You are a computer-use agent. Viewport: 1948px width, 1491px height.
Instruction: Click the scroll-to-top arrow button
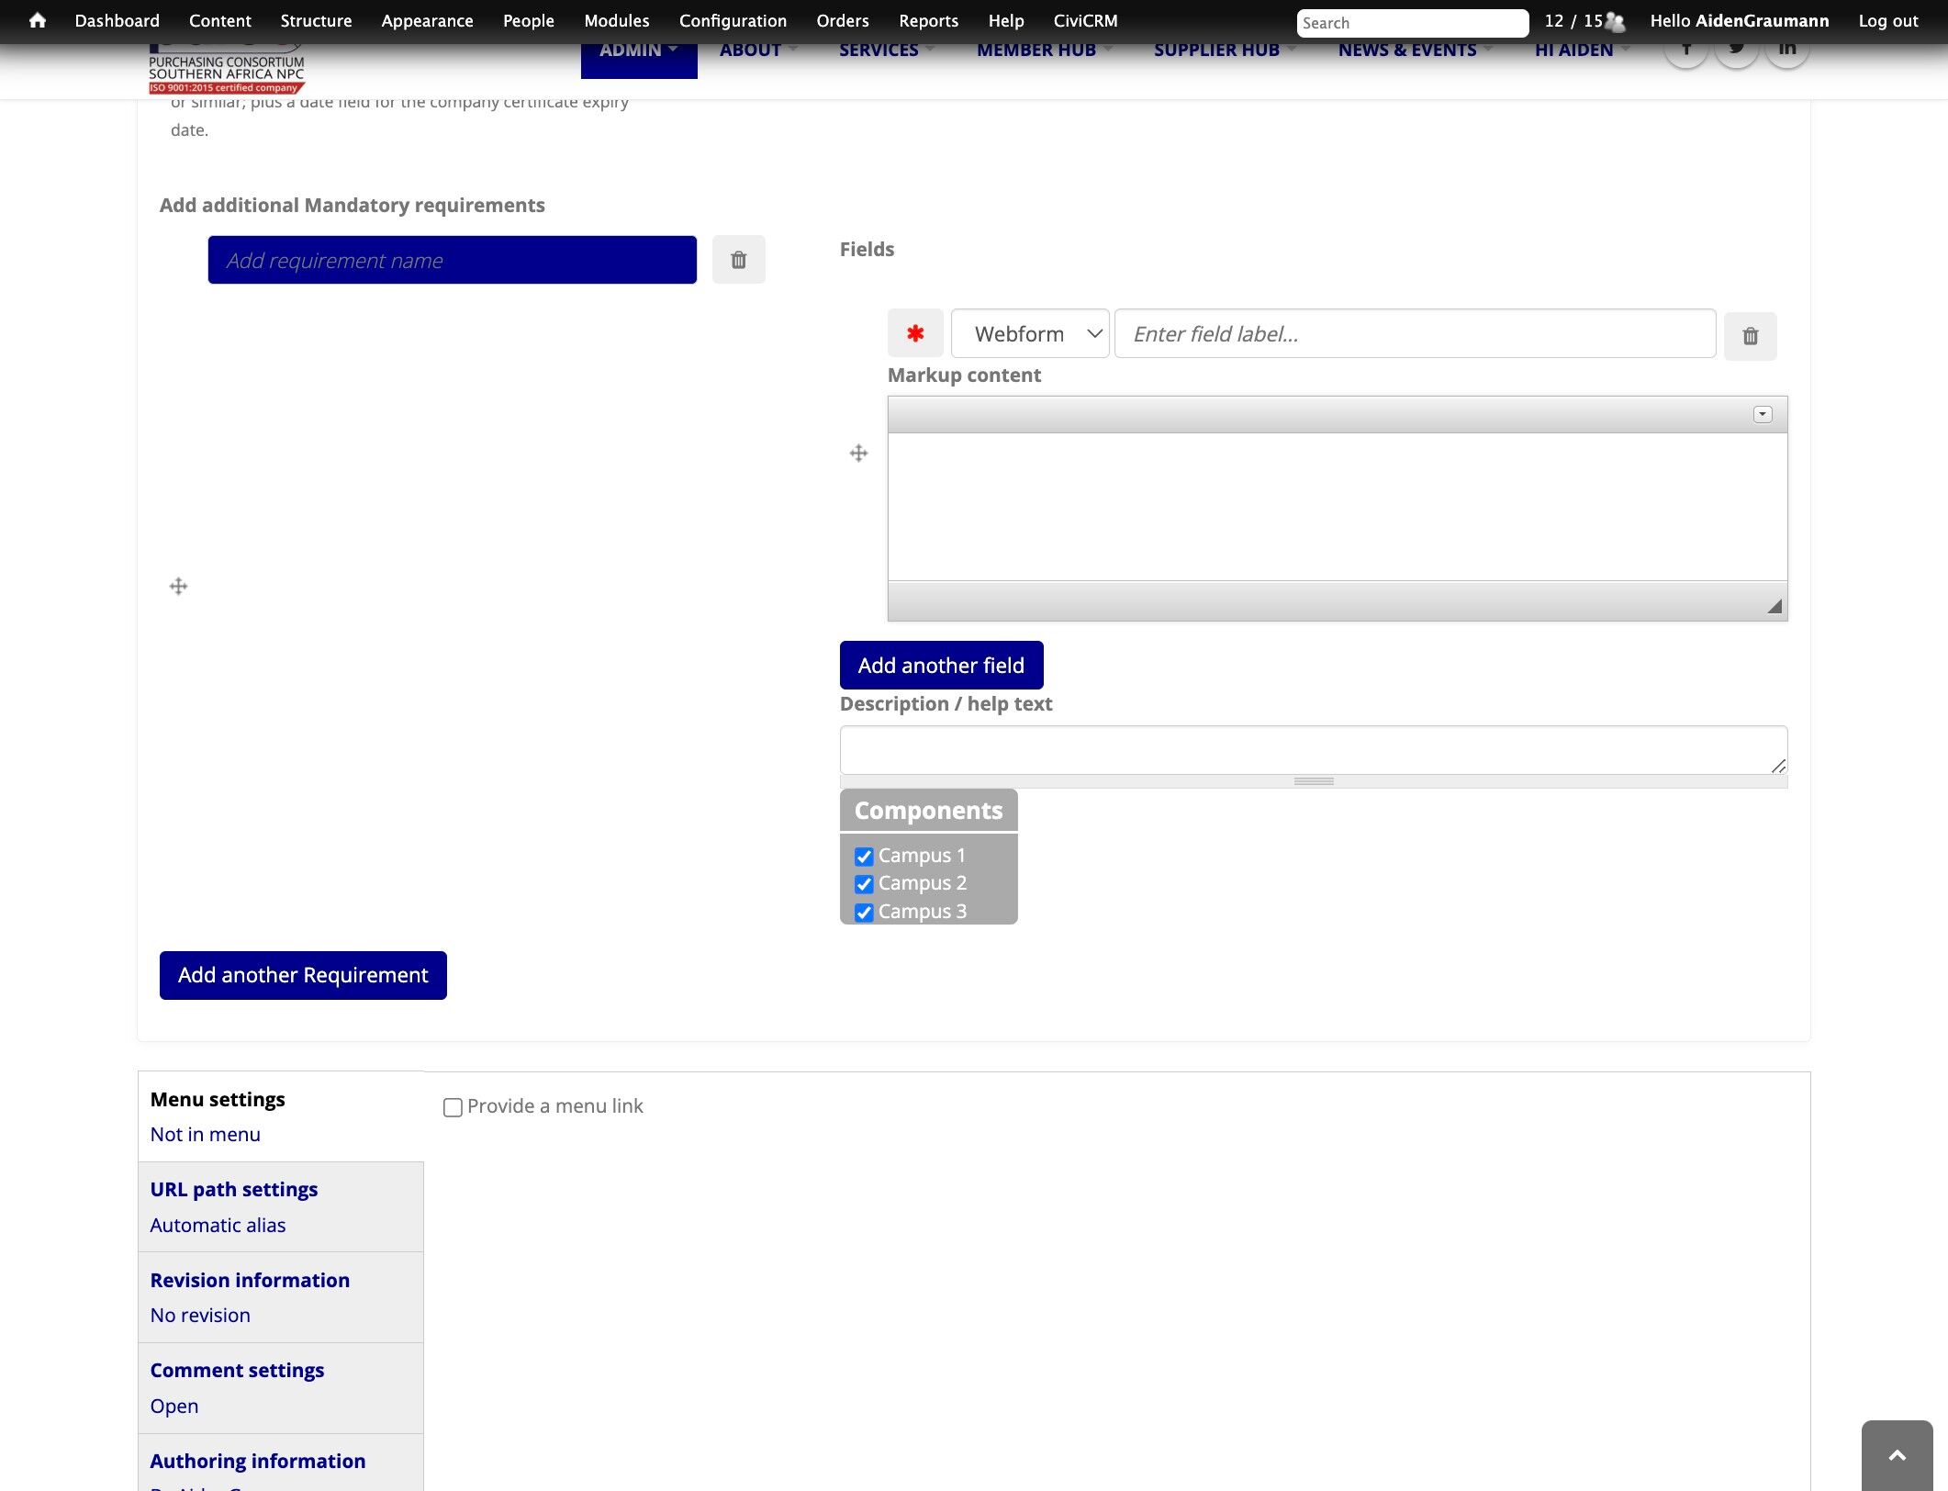click(1897, 1455)
